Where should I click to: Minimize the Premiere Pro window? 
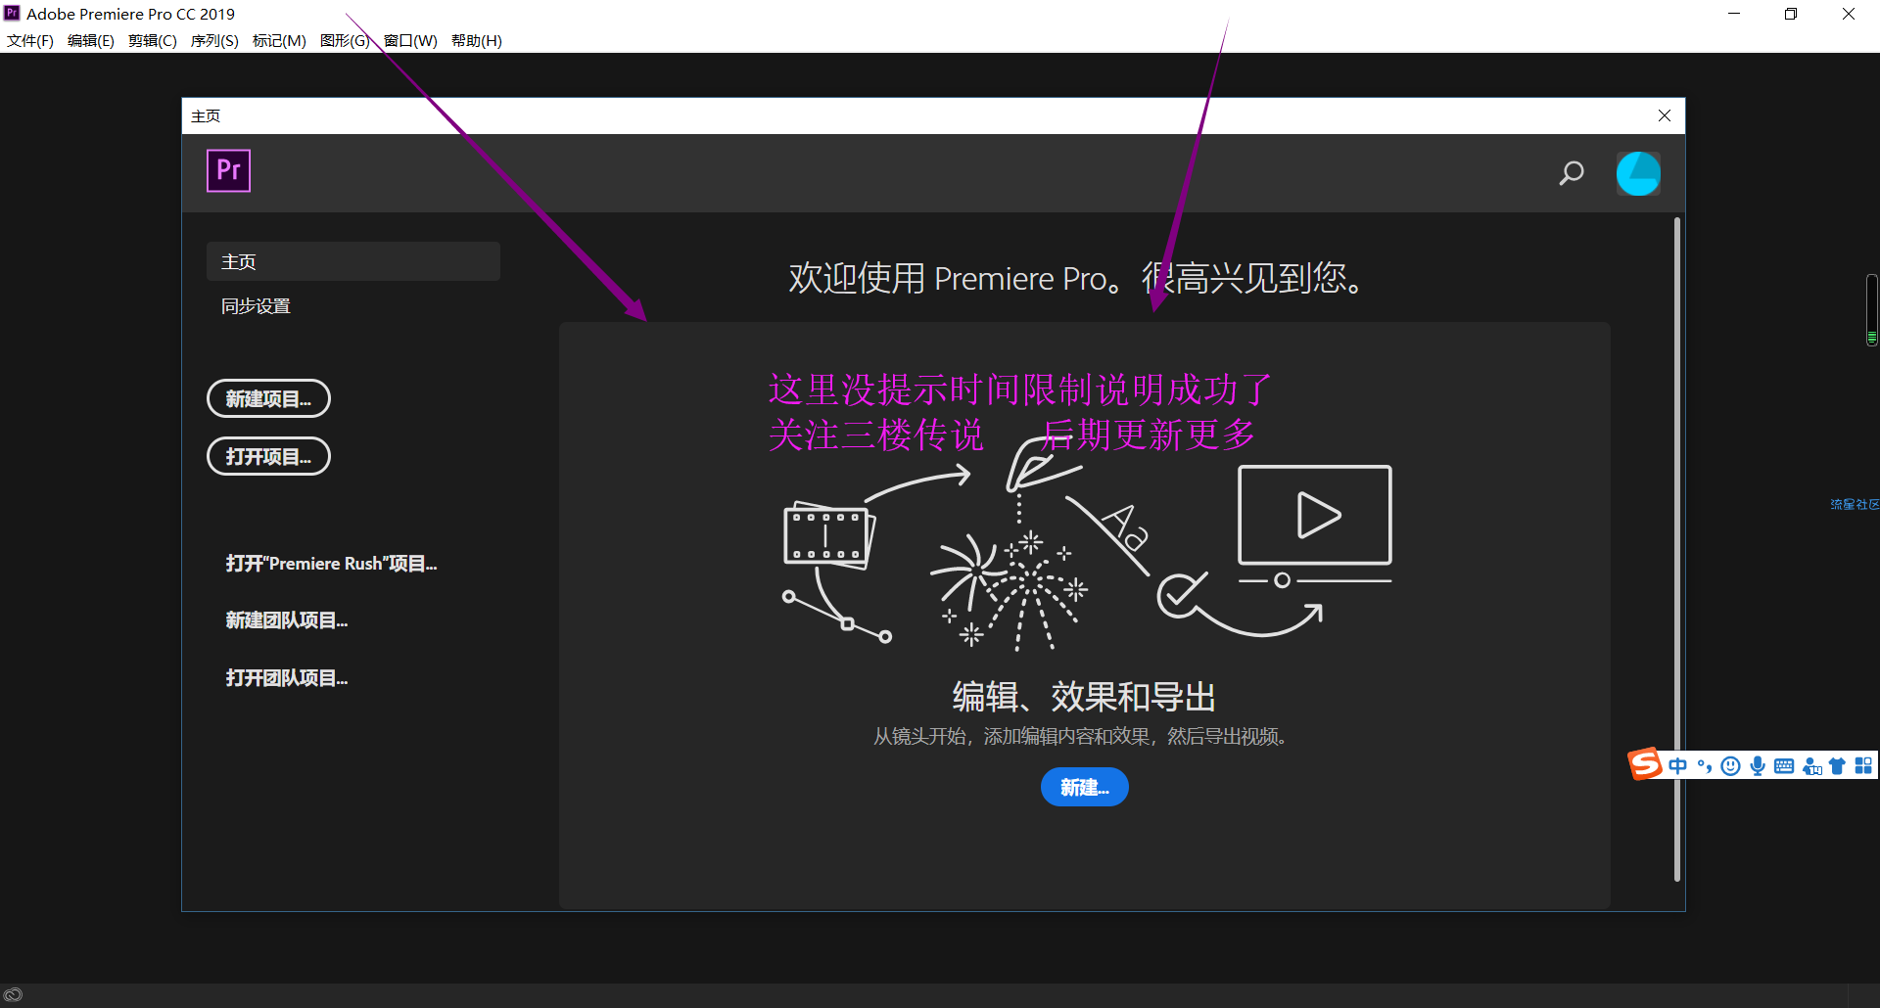pos(1734,14)
